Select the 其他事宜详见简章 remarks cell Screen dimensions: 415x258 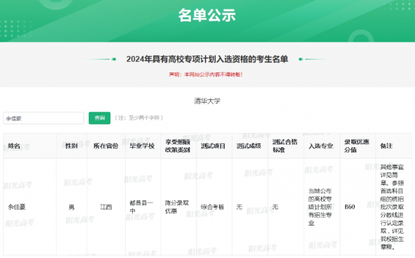pos(392,207)
